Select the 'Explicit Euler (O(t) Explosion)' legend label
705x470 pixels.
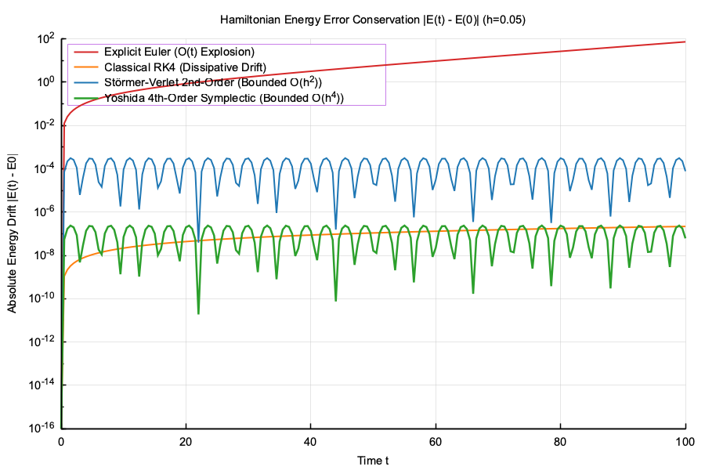179,52
